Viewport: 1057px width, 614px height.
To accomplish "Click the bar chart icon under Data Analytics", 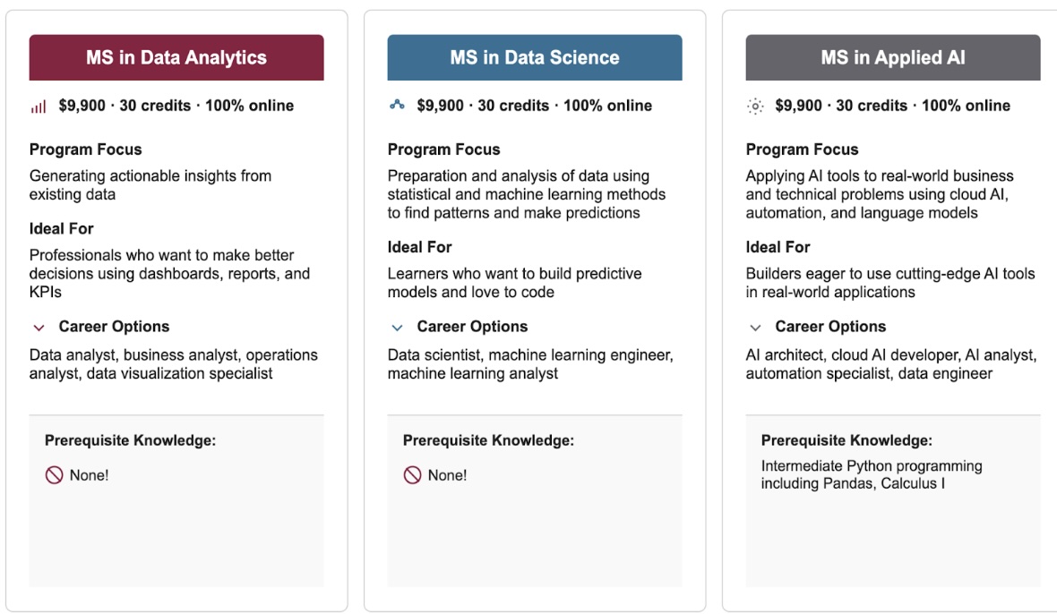I will [x=39, y=107].
